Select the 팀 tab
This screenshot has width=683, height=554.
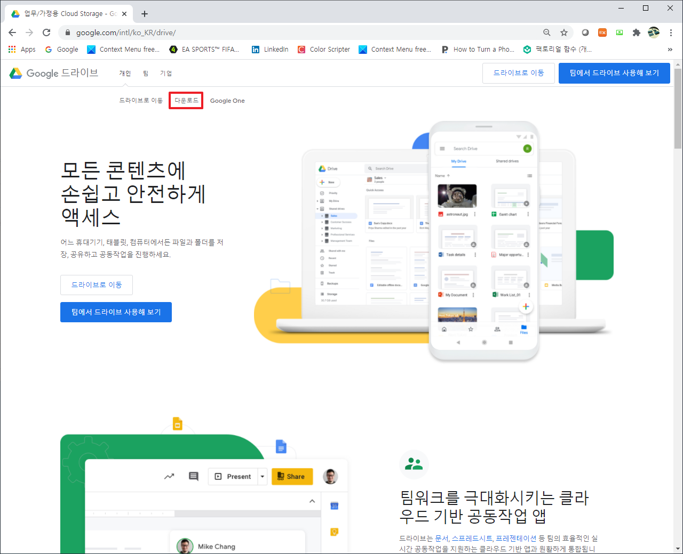coord(146,74)
